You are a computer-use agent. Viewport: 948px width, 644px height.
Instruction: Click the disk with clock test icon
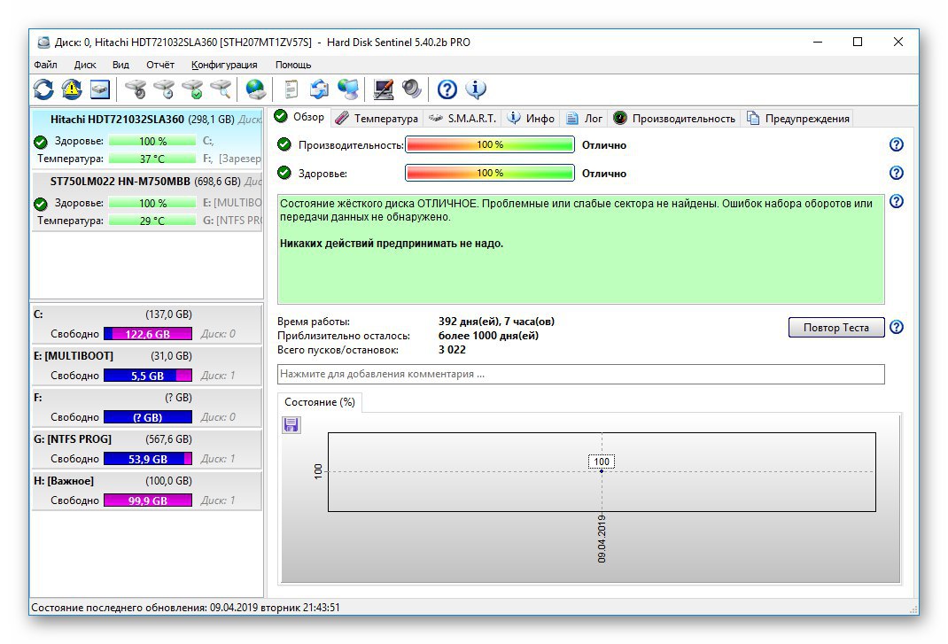coord(164,89)
